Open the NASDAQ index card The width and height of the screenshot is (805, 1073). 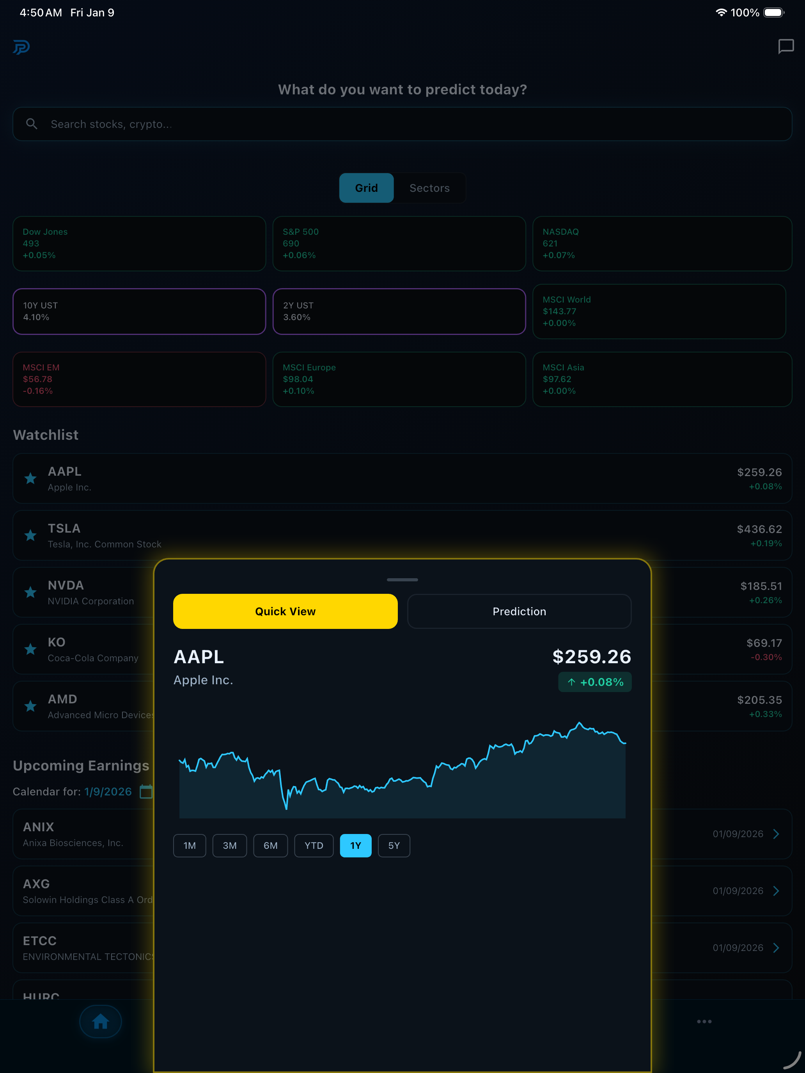[662, 244]
